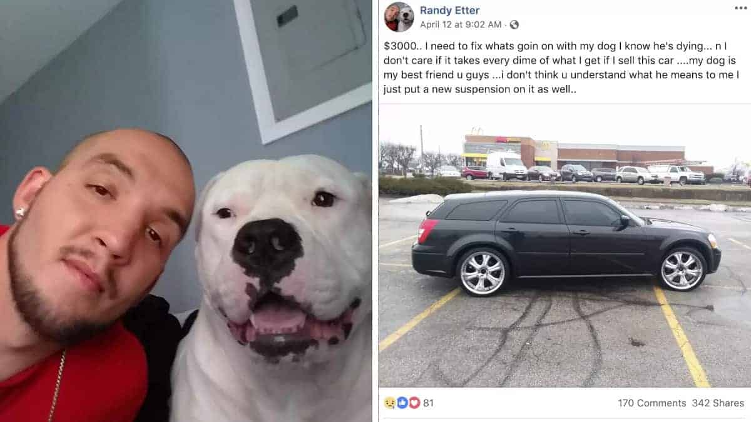Click the red heart love reaction icon
Viewport: 751px width, 422px height.
(414, 403)
